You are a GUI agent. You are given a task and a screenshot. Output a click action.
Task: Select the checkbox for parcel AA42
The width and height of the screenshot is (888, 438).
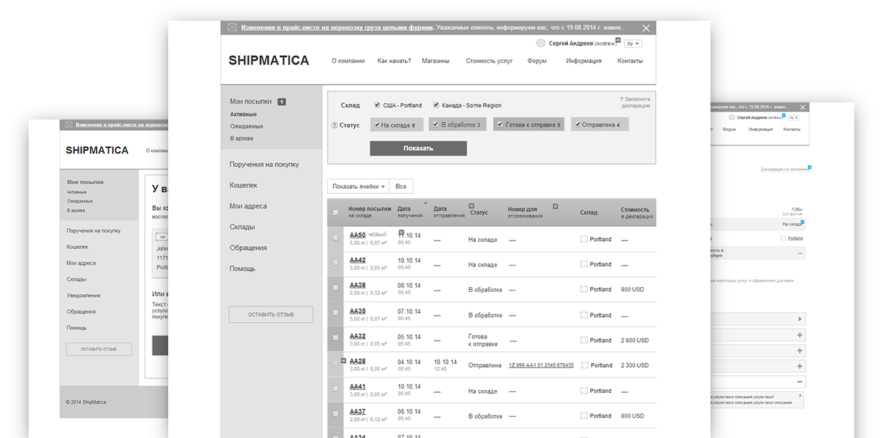[336, 263]
